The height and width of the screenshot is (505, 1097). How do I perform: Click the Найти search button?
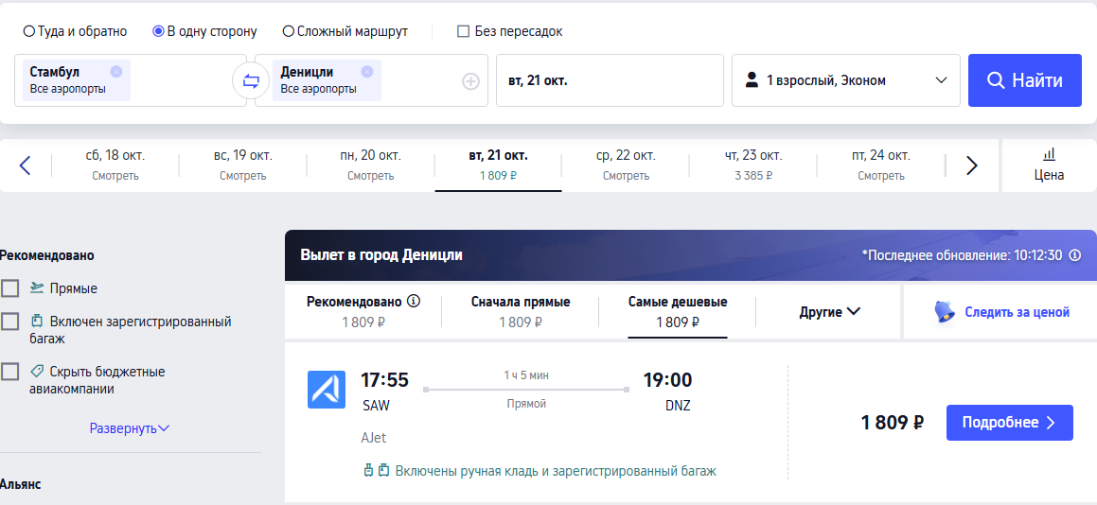coord(1025,80)
